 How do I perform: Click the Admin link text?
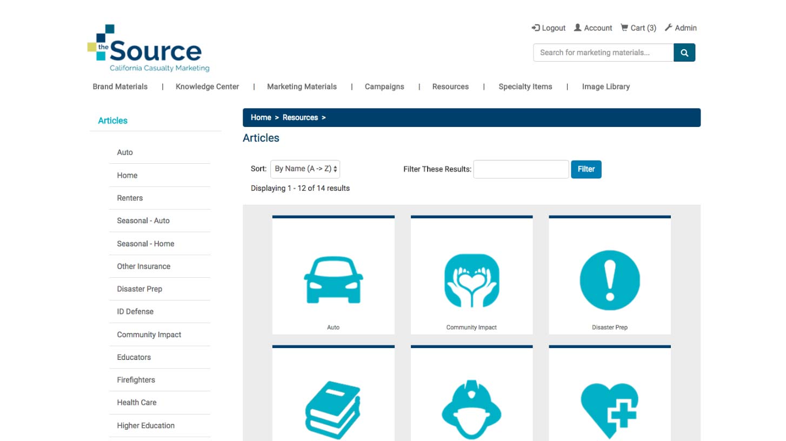tap(686, 28)
